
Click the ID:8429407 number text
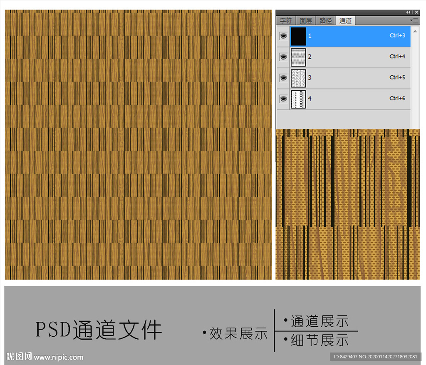pos(346,357)
